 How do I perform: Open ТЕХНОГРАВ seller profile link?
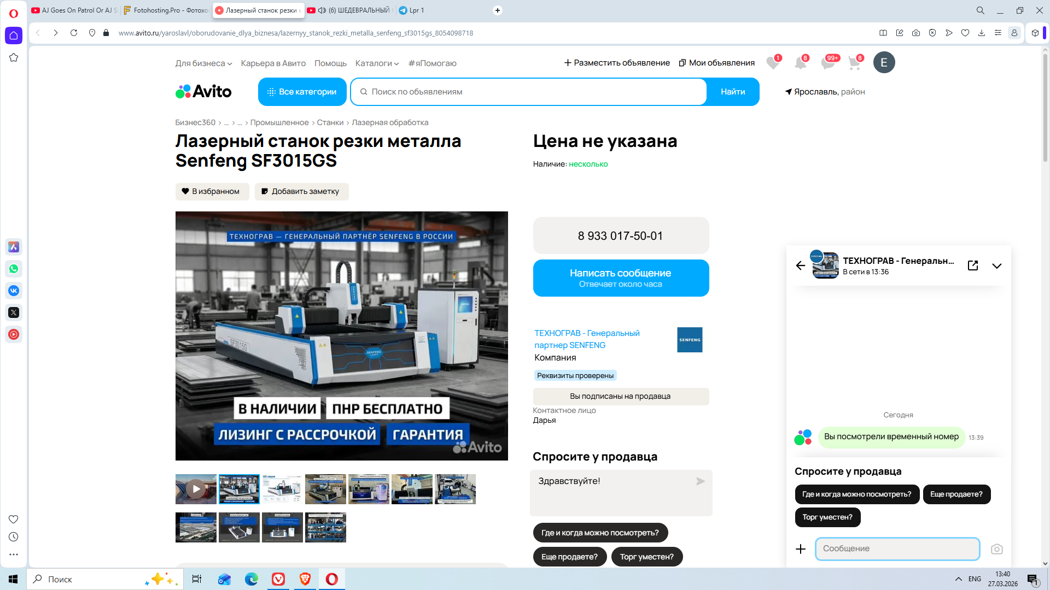point(587,339)
